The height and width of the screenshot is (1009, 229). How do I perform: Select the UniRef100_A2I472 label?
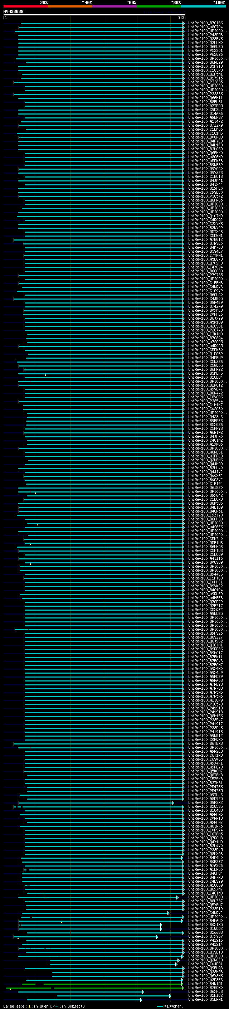[205, 121]
